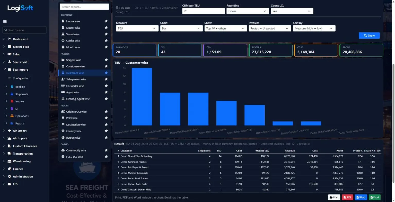Click the Sea Export anchor icon

(x=10, y=62)
